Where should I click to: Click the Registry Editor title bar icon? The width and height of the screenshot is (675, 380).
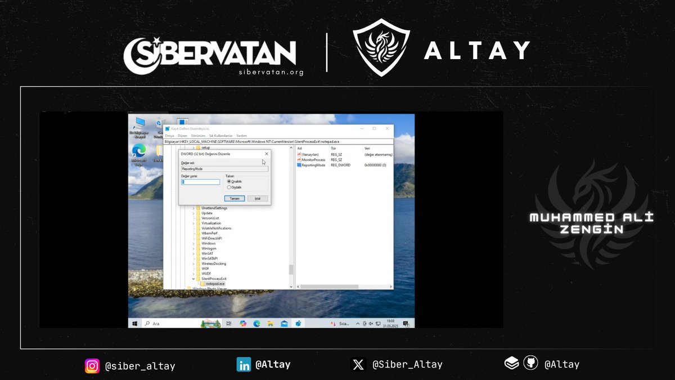[x=167, y=129]
